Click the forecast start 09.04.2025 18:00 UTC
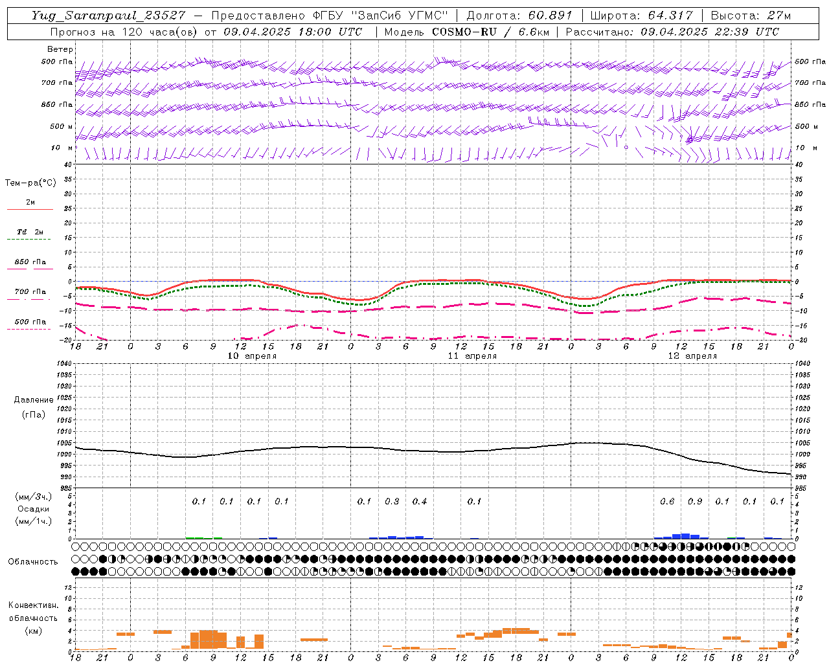Image resolution: width=829 pixels, height=663 pixels. (293, 32)
